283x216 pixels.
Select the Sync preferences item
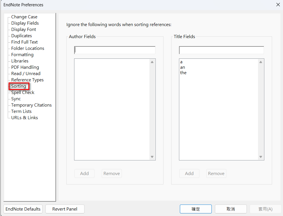tap(16, 99)
